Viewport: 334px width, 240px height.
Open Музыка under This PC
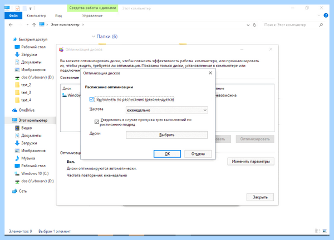pyautogui.click(x=28, y=158)
